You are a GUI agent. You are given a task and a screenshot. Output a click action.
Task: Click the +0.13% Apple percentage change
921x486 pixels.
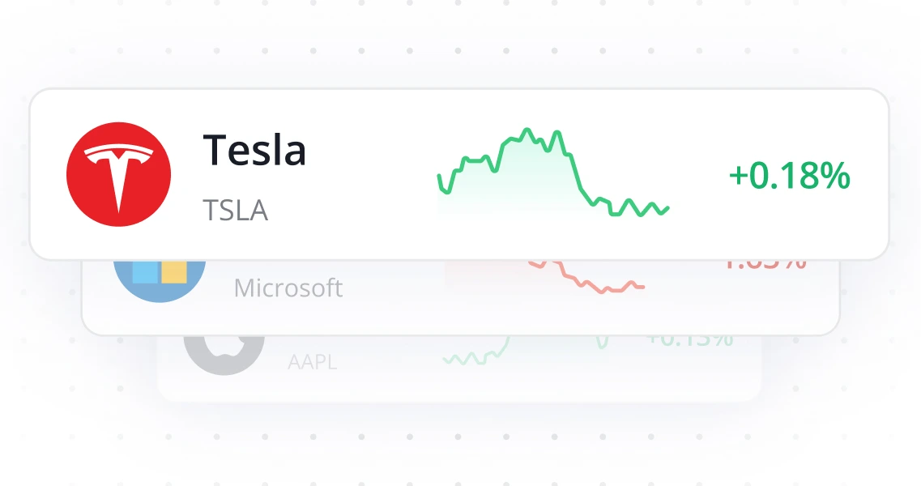tap(687, 340)
